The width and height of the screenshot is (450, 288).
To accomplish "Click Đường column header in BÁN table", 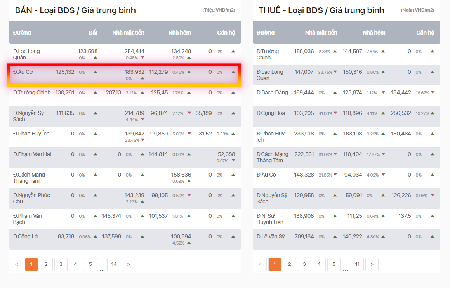I will point(22,33).
